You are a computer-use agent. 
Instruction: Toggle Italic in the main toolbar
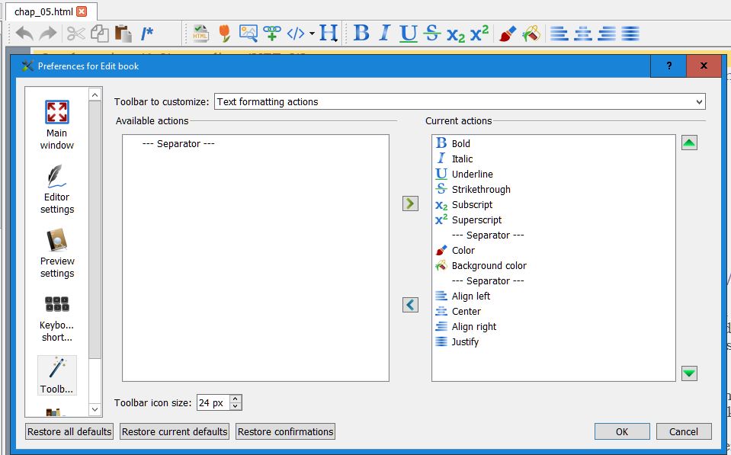tap(384, 34)
